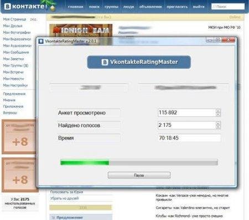
Task: Click Голосовать за Юрия link
Action: pyautogui.click(x=66, y=192)
